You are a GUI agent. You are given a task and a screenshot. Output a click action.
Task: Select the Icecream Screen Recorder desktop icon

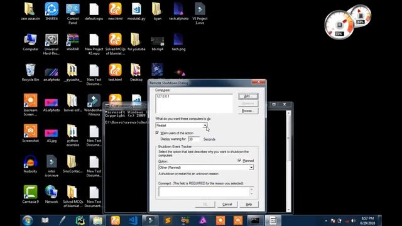click(31, 105)
